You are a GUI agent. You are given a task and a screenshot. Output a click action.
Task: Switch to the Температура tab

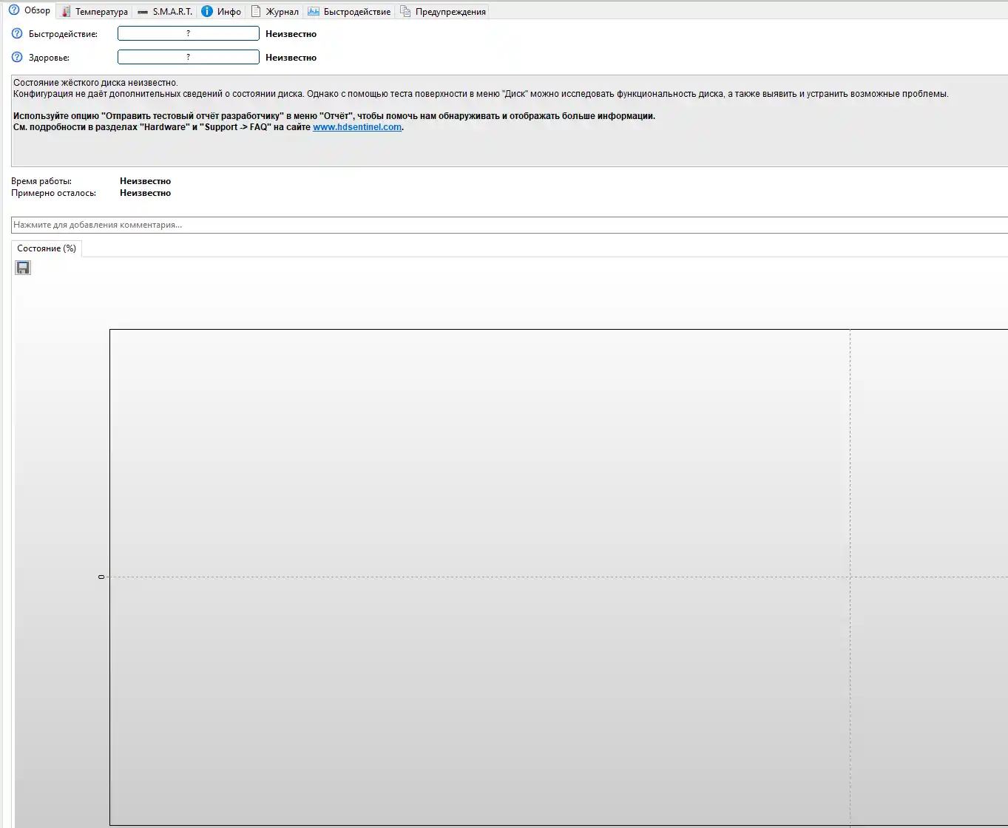[95, 11]
